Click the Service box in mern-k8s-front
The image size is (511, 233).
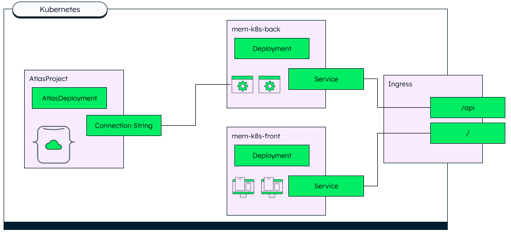click(326, 186)
